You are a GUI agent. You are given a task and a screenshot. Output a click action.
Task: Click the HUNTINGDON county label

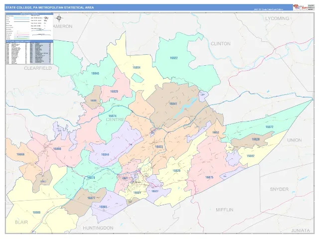coord(98,228)
